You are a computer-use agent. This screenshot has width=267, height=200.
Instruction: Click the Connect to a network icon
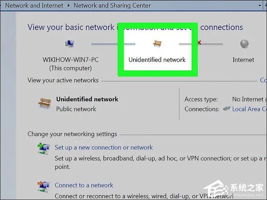click(x=44, y=186)
